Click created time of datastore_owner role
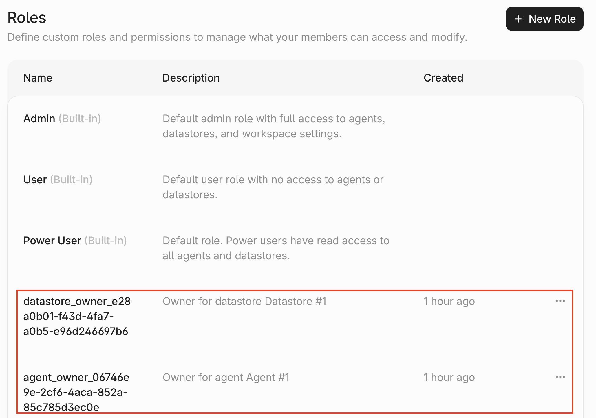Image resolution: width=596 pixels, height=418 pixels. [449, 301]
